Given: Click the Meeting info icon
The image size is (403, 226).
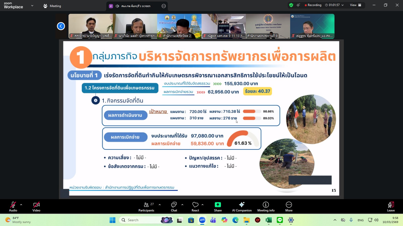Looking at the screenshot, I should pyautogui.click(x=265, y=205).
